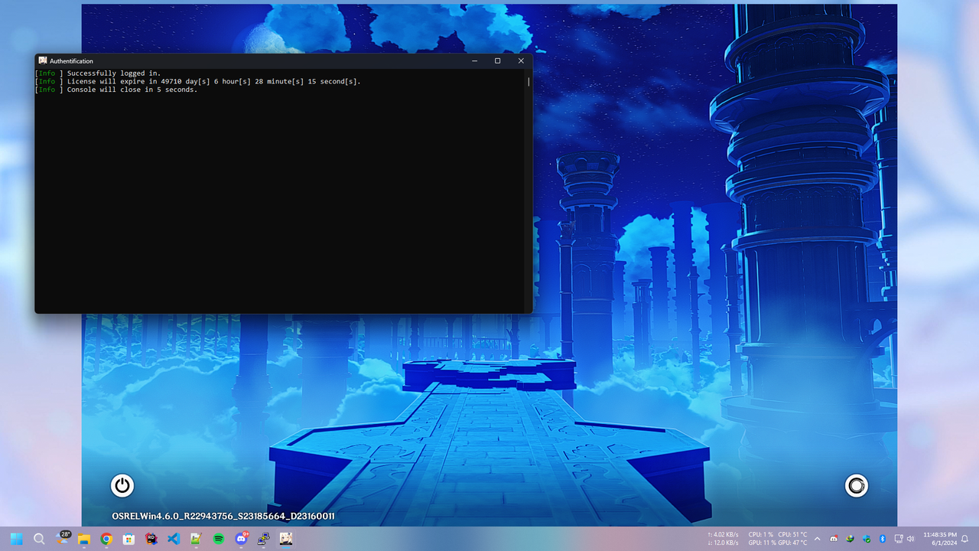
Task: Open the weather widget showing 28°
Action: tap(63, 538)
